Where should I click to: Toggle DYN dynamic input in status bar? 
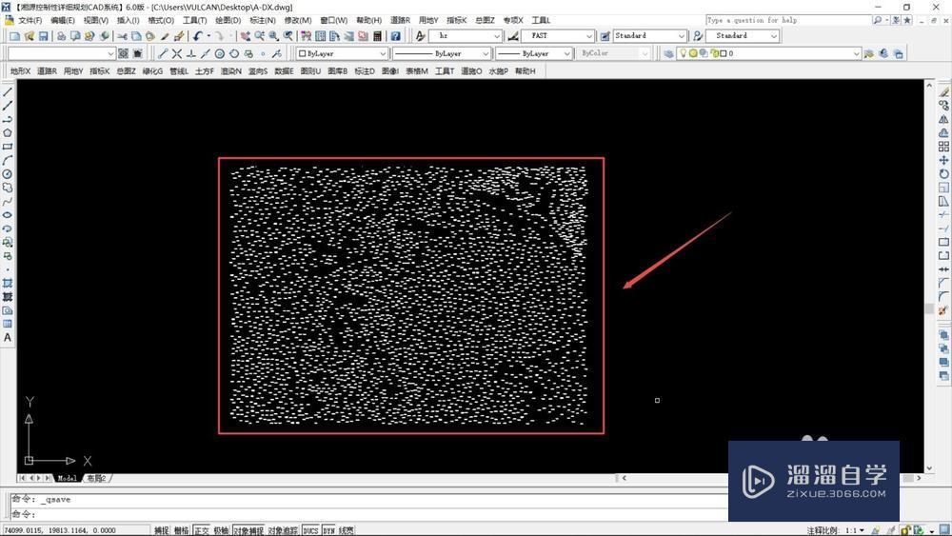(x=329, y=530)
